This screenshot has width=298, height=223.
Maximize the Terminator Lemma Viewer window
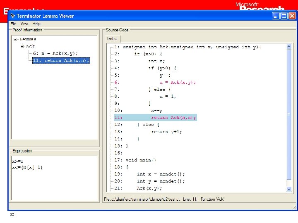click(284, 16)
